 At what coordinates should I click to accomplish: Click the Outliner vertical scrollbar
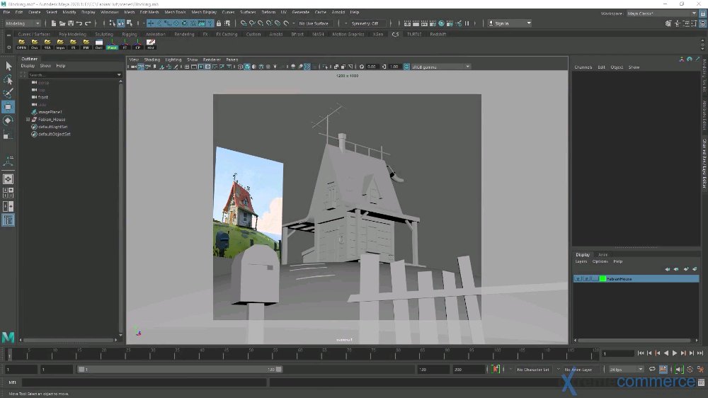point(120,207)
